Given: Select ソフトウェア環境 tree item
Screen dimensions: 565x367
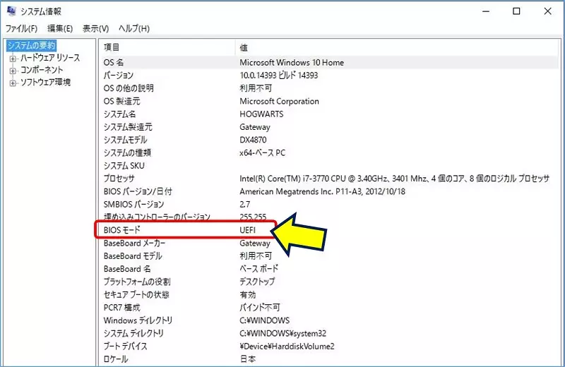Looking at the screenshot, I should [x=45, y=82].
